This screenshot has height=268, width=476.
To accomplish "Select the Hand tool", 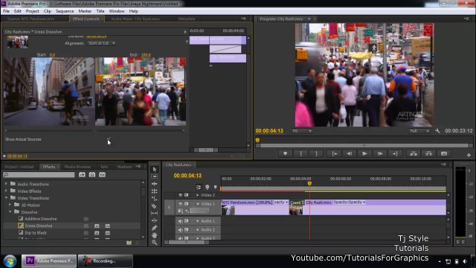I will click(x=155, y=235).
